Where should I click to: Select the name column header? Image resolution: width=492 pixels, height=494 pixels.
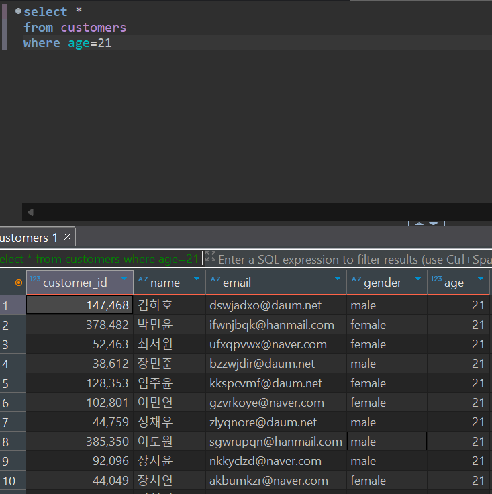click(169, 283)
